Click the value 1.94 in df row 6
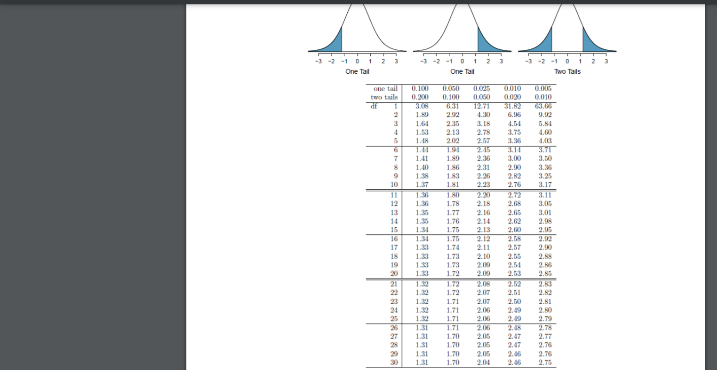The height and width of the screenshot is (370, 717). point(453,150)
